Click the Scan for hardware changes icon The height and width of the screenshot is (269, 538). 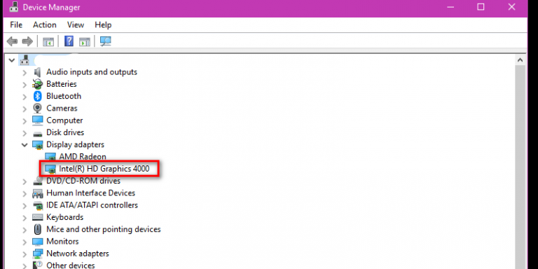(x=106, y=41)
